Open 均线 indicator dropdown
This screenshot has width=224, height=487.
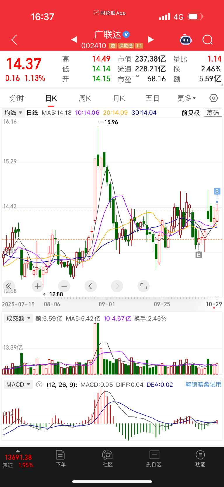[x=13, y=113]
